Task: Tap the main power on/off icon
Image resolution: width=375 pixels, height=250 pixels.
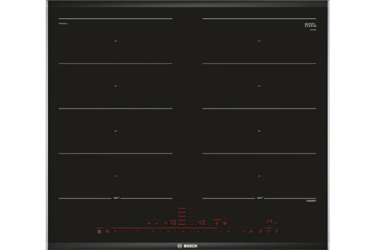Action: (x=99, y=232)
